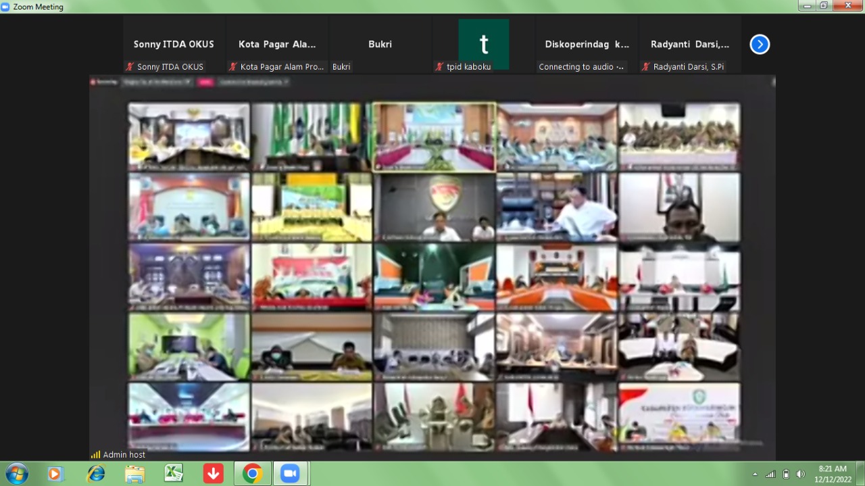This screenshot has height=486, width=865.
Task: Open Excel from the taskbar
Action: (x=174, y=474)
